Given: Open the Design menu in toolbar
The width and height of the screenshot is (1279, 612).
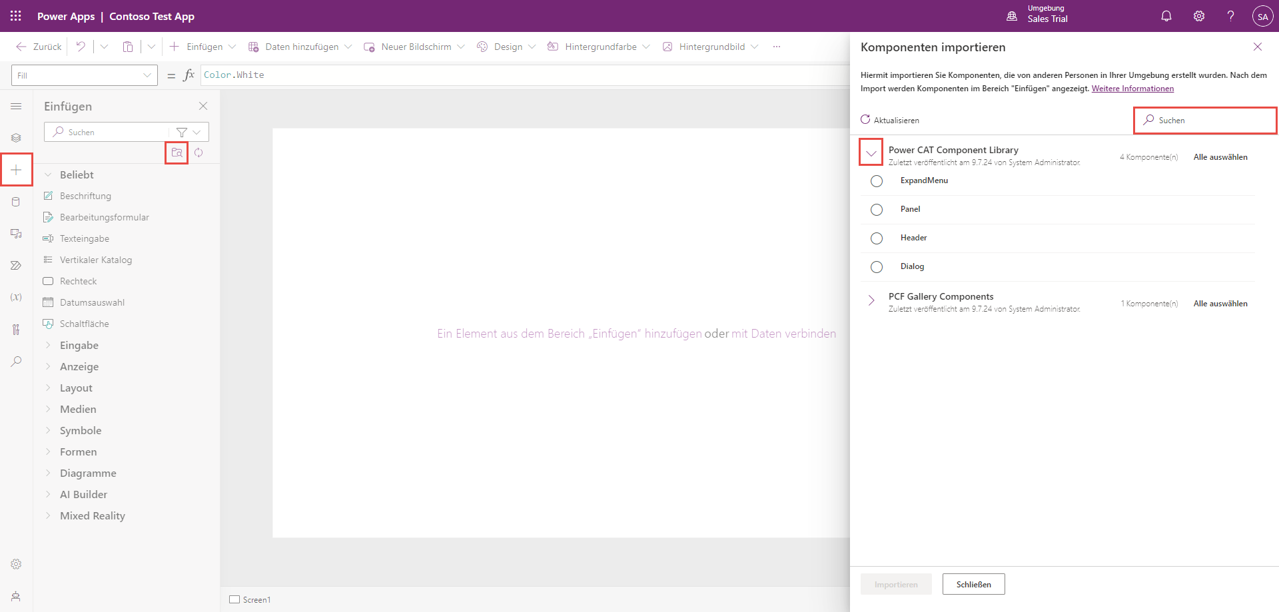Looking at the screenshot, I should coord(507,47).
